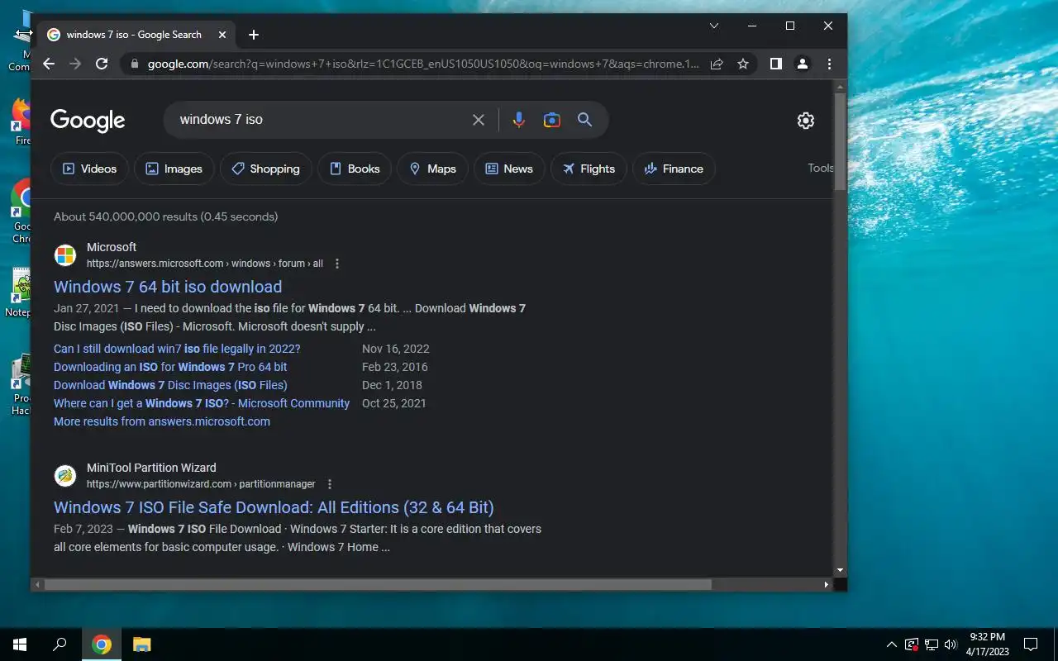
Task: Go back to the previous page
Action: (x=49, y=64)
